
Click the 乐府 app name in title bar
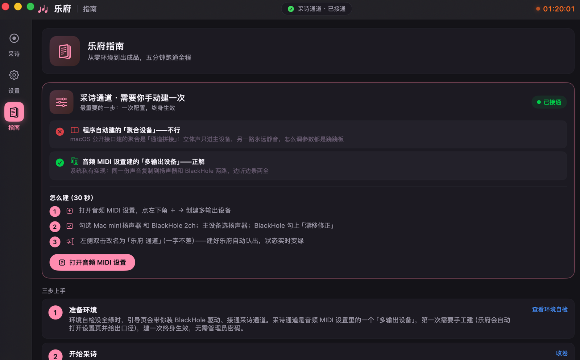pyautogui.click(x=63, y=9)
